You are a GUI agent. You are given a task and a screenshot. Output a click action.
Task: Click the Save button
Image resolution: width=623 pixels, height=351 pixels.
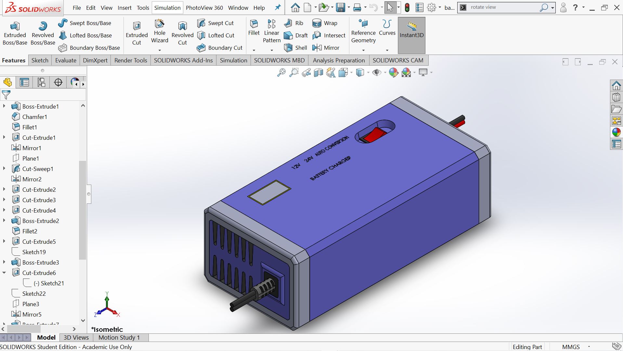pyautogui.click(x=341, y=7)
